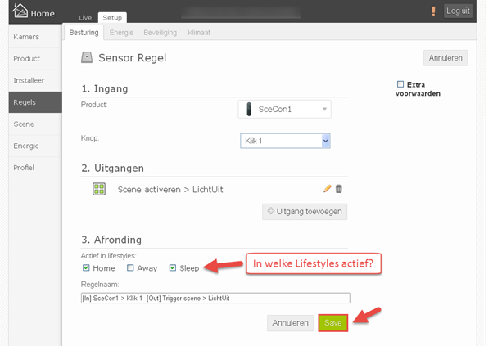493x346 pixels.
Task: Open the Energie top tab
Action: (x=121, y=33)
